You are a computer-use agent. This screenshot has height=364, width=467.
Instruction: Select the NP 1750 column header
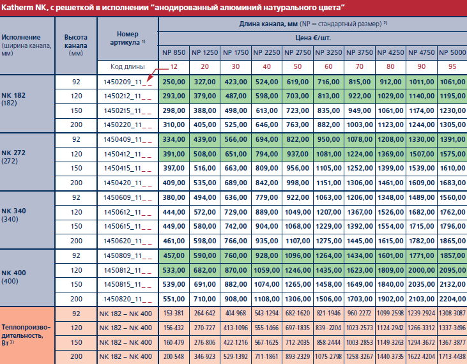[x=236, y=52]
